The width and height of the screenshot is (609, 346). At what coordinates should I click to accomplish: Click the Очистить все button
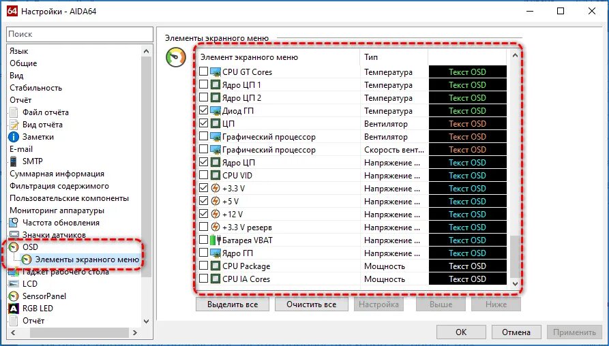point(312,304)
